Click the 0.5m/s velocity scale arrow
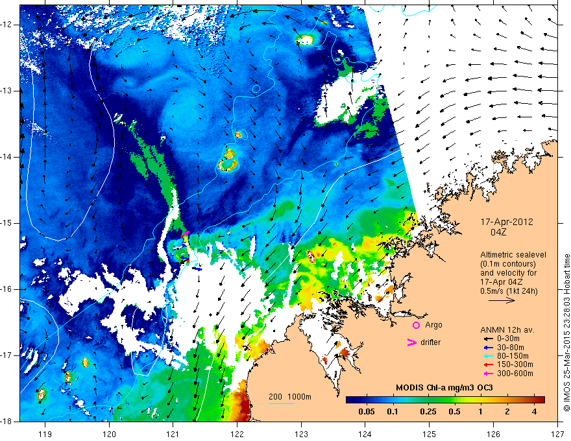The height and width of the screenshot is (441, 571). 502,300
